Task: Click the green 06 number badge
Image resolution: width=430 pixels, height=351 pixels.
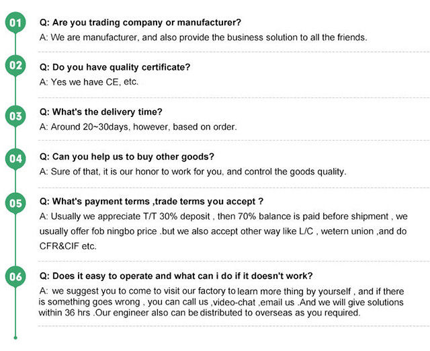Action: click(15, 277)
